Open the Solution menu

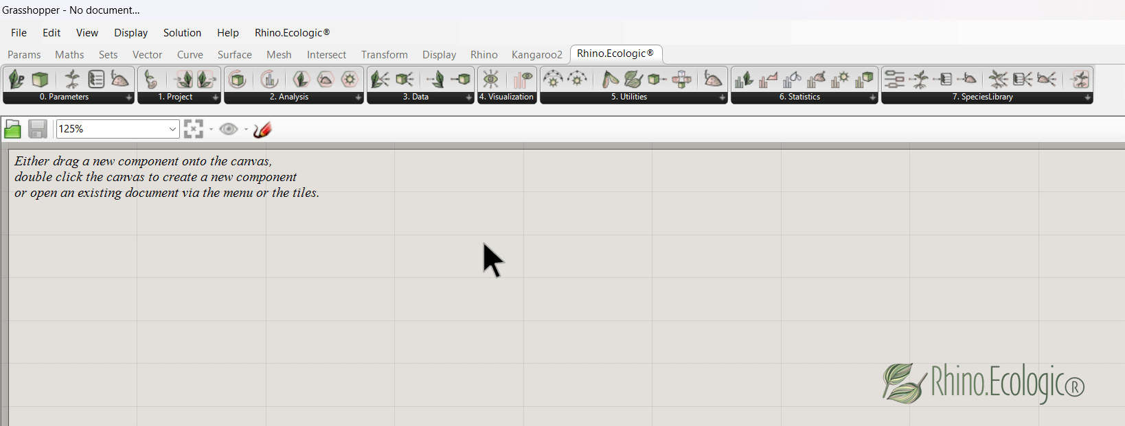(182, 33)
